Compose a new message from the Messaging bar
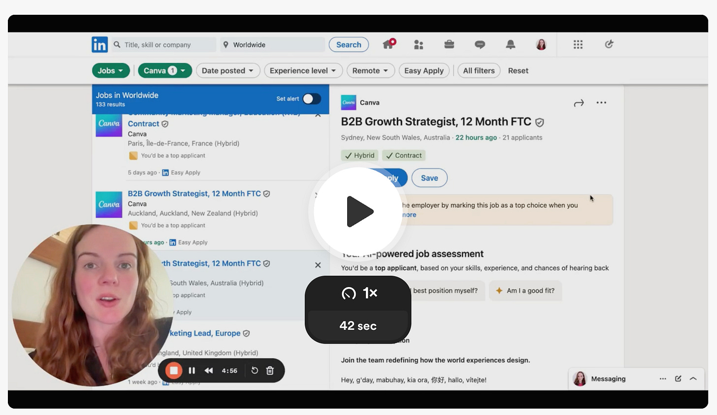The height and width of the screenshot is (415, 717). tap(678, 379)
